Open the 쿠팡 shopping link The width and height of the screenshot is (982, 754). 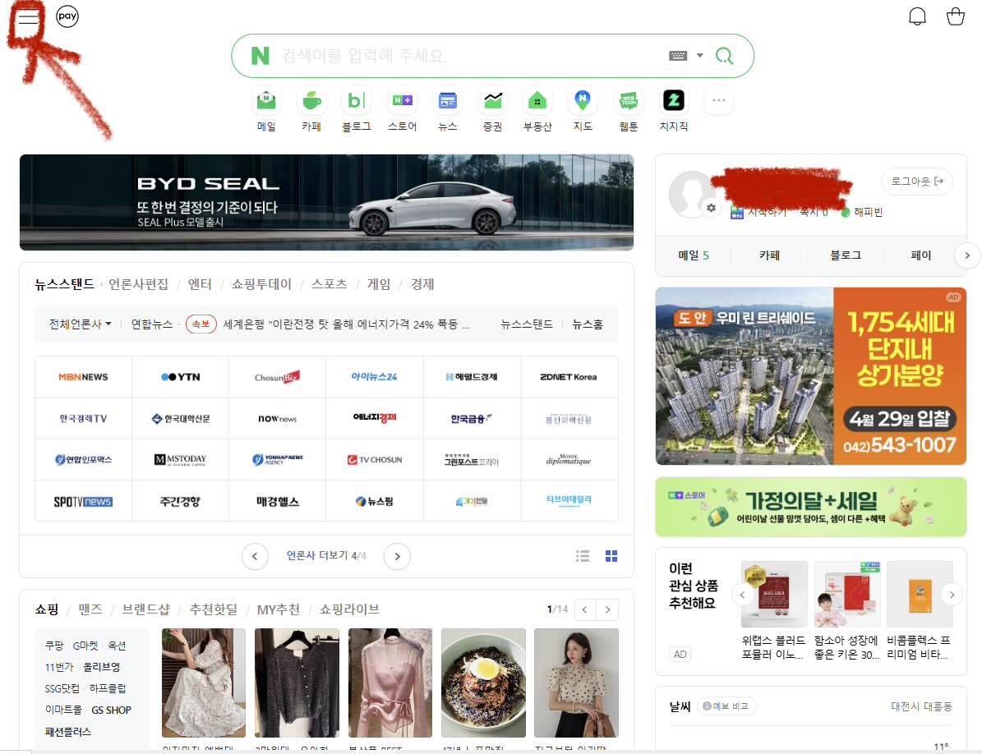point(54,645)
